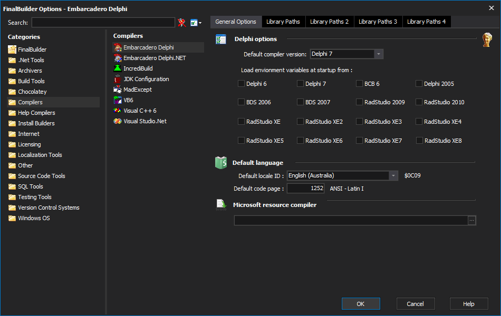Click the IncrediBuild green arrow icon

click(118, 68)
